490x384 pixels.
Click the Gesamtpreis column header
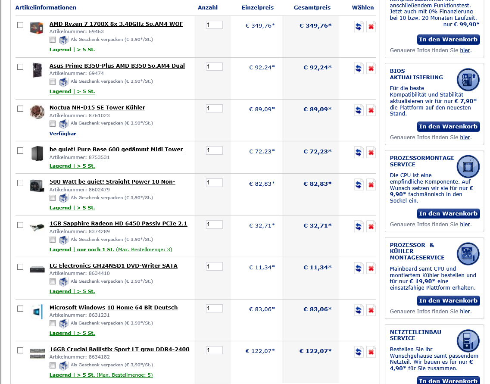pos(312,7)
